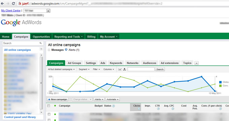Viewport: 229px width, 121px height.
Task: Select the green Campaigns sub-tab
Action: [56, 63]
